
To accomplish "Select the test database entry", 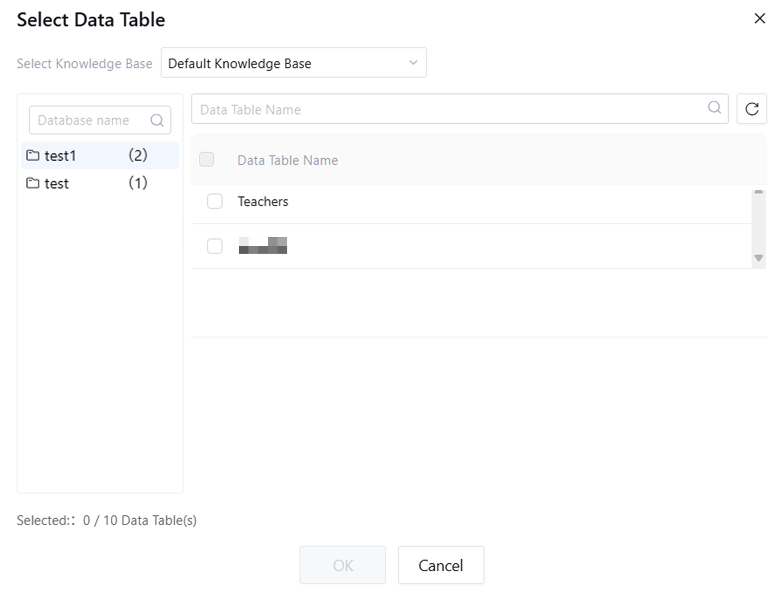I will click(x=57, y=184).
